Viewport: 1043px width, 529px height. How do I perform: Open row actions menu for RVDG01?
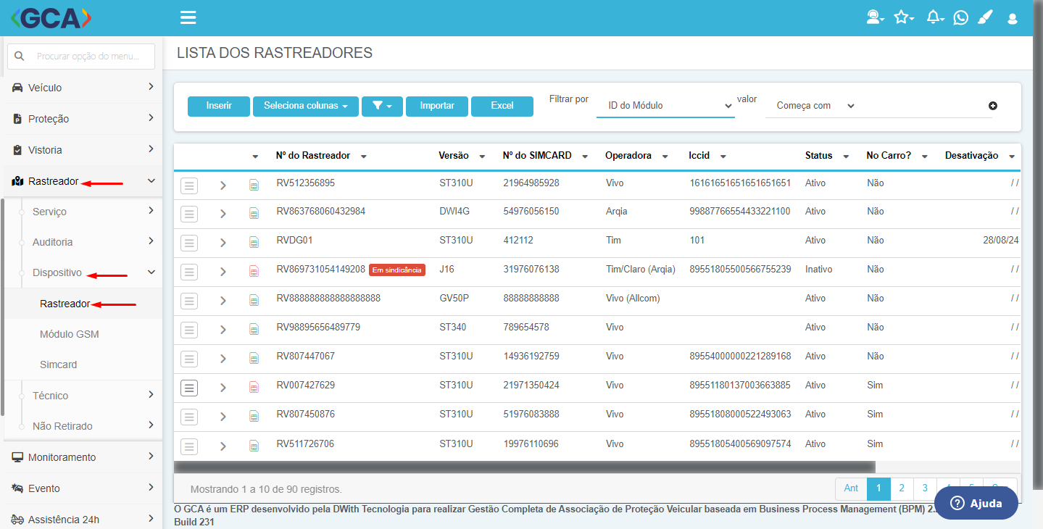(x=189, y=243)
